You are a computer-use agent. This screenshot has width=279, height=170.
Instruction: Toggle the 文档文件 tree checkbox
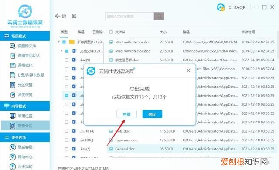pyautogui.click(x=67, y=51)
